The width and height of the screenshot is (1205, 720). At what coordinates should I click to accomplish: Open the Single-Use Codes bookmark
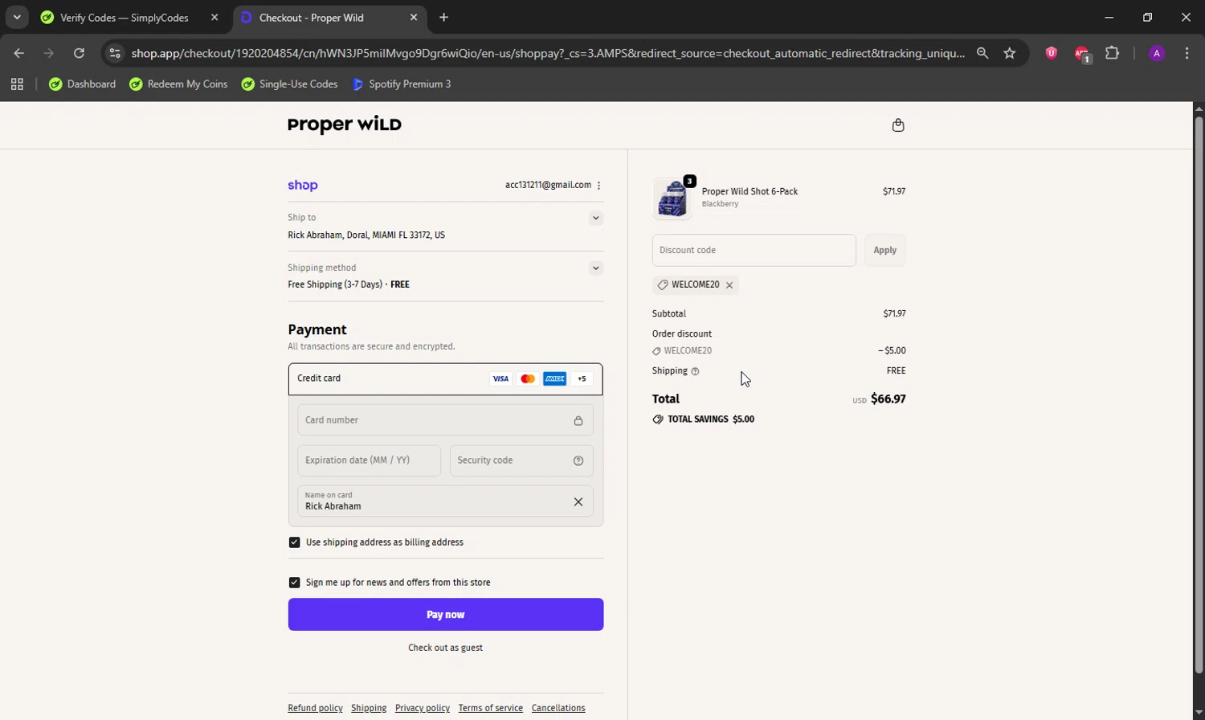coord(290,84)
